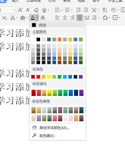Click the paragraph shading bucket icon

pos(105,18)
